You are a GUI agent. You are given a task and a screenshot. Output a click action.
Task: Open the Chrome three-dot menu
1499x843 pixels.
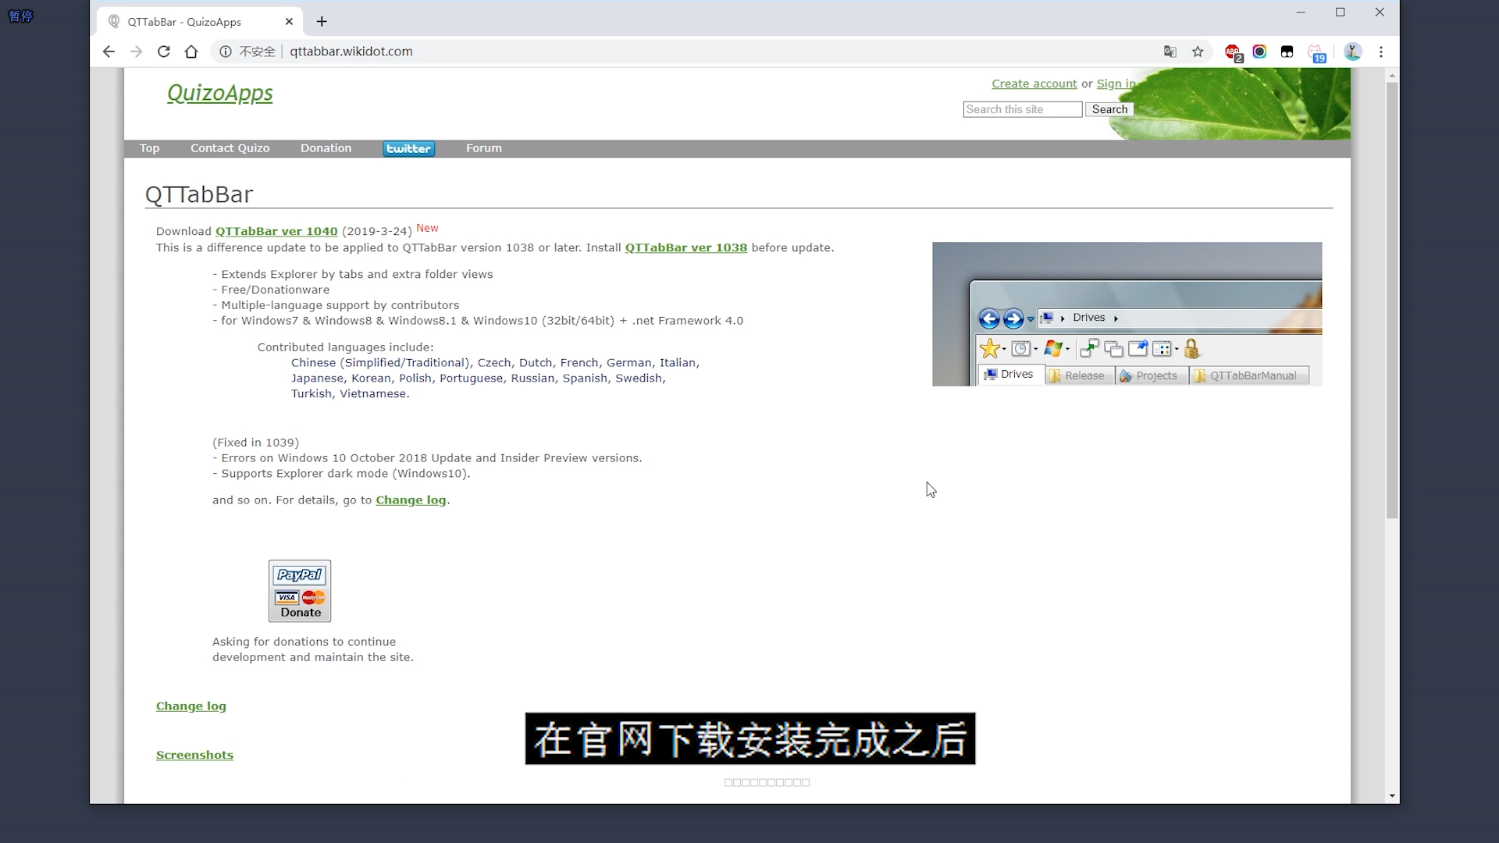click(1381, 52)
